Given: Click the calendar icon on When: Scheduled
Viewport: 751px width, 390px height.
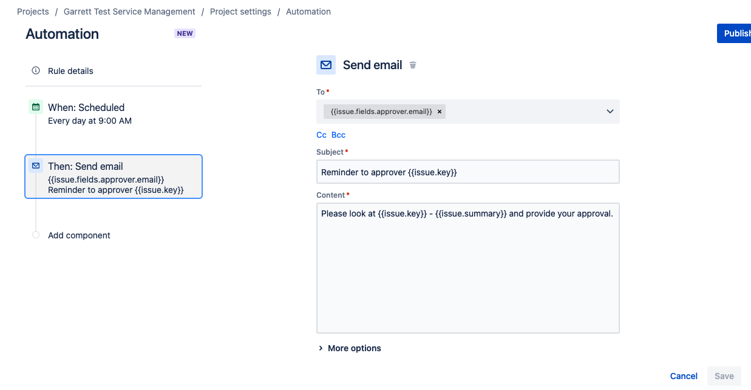Looking at the screenshot, I should [36, 106].
